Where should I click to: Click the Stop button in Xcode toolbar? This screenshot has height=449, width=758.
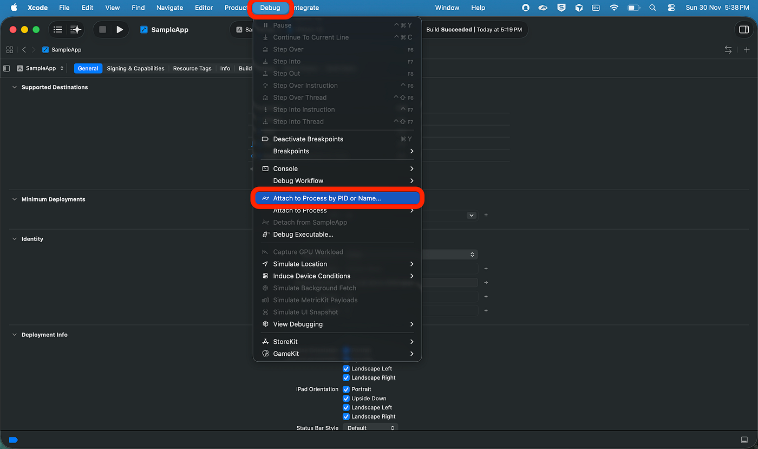click(x=102, y=30)
